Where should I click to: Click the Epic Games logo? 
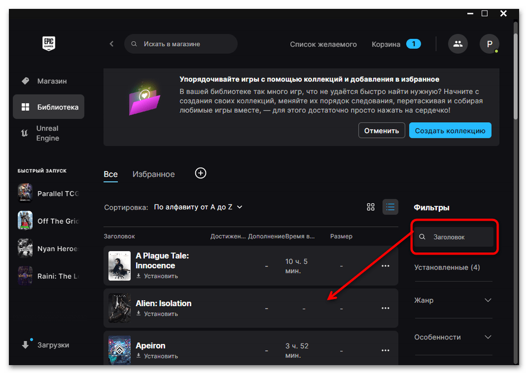(49, 43)
